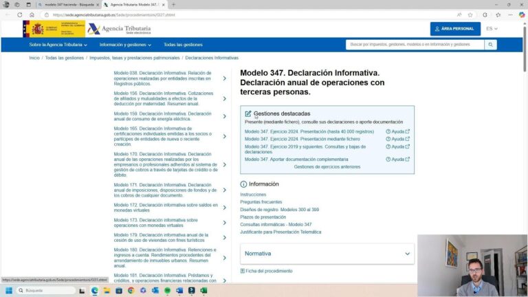This screenshot has width=528, height=297.
Task: Click the page vertical scrollbar thumb
Action: coord(525,49)
